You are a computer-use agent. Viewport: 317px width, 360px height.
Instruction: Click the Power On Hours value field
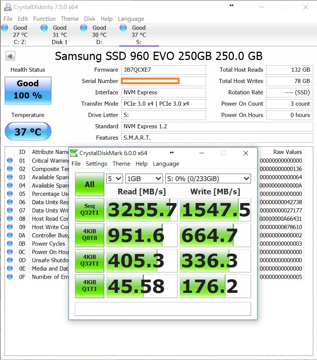[290, 115]
